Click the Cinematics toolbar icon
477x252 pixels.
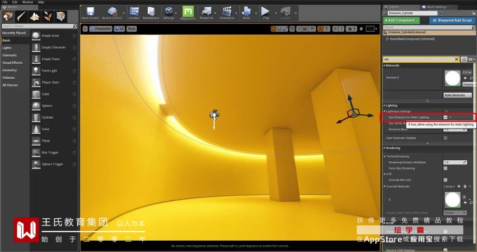(x=227, y=13)
